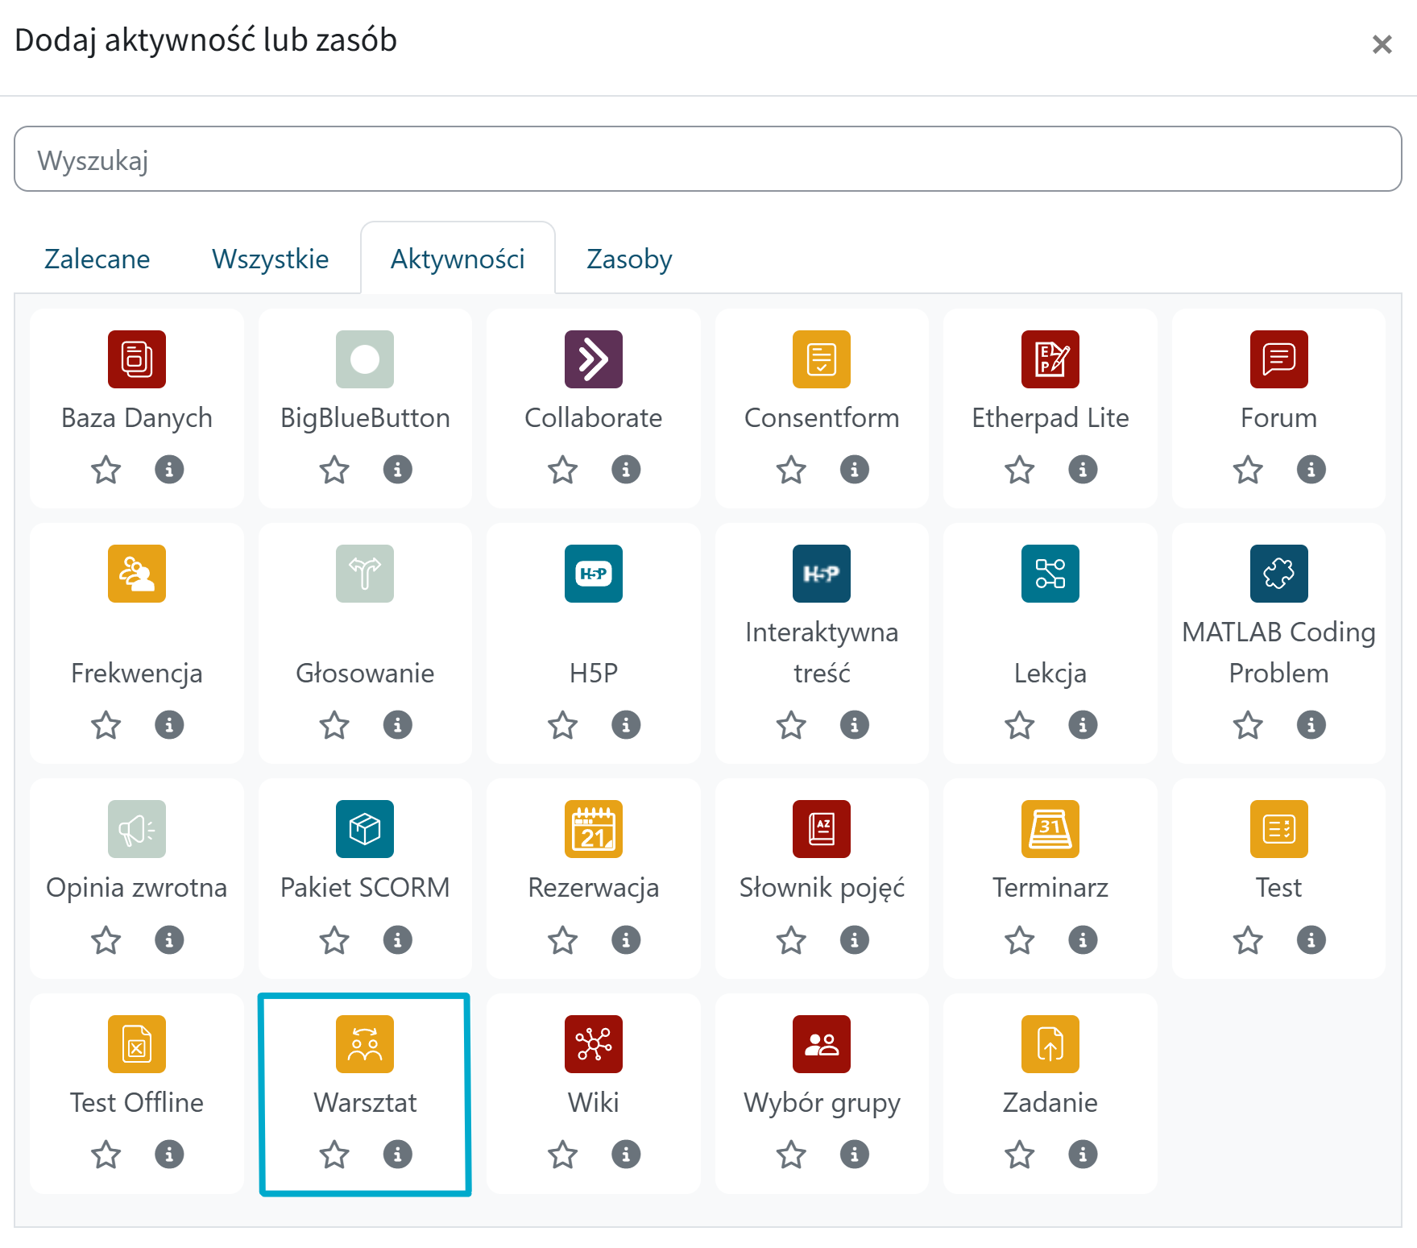Select the Forum activity icon
The width and height of the screenshot is (1417, 1248).
point(1278,359)
